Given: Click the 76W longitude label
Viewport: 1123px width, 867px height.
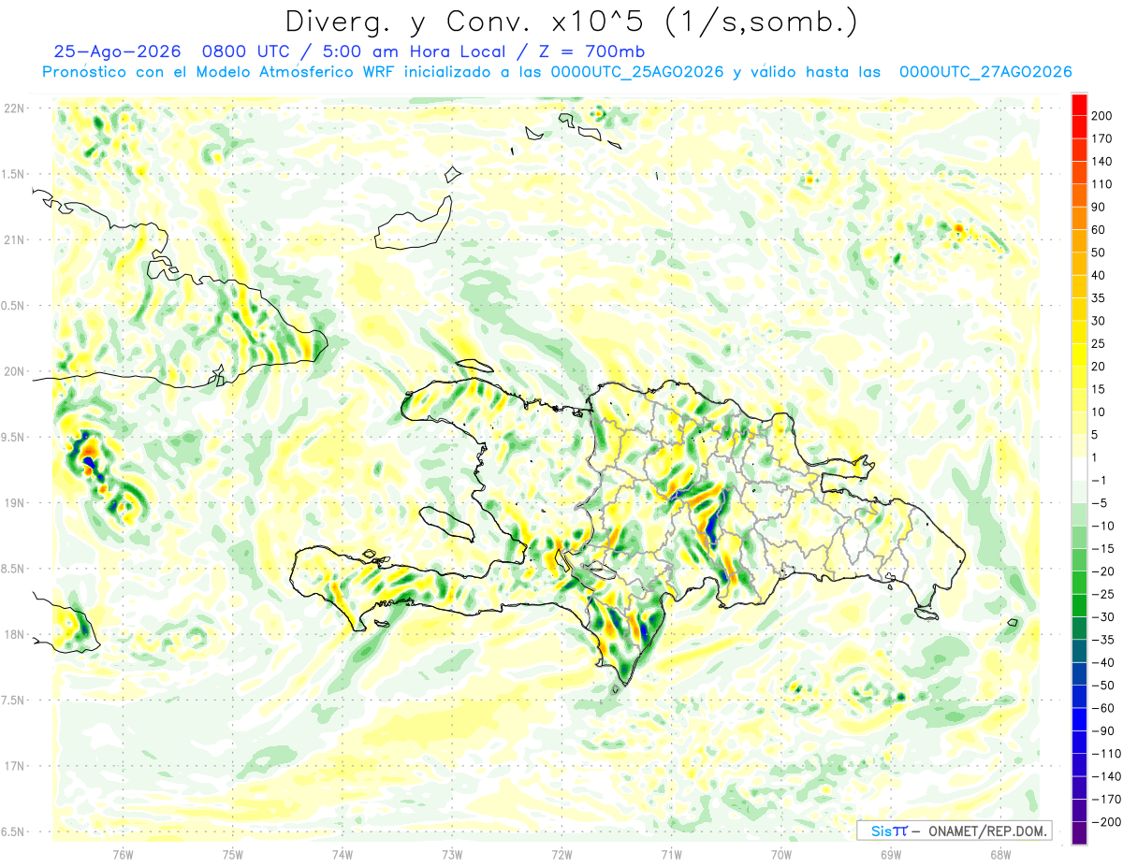Looking at the screenshot, I should pyautogui.click(x=123, y=854).
